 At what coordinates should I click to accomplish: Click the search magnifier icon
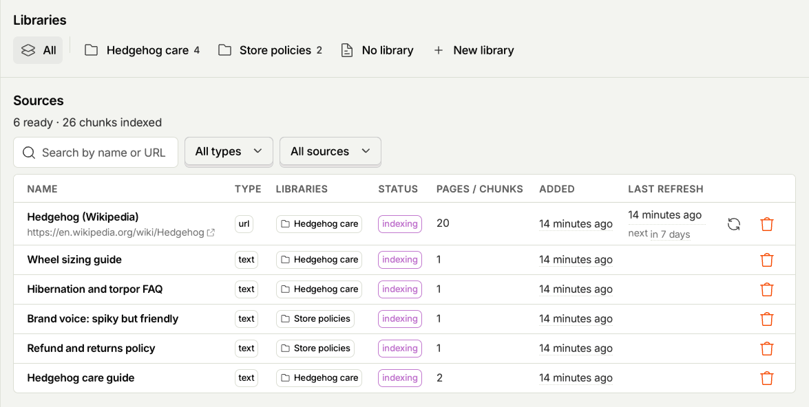point(29,153)
